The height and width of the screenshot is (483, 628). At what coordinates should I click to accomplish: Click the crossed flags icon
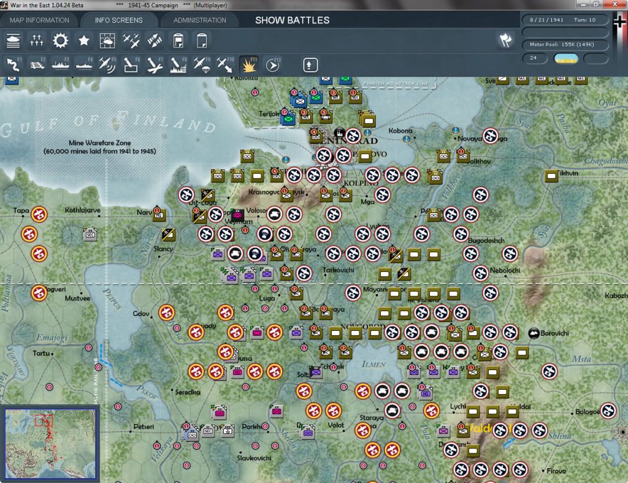[505, 41]
